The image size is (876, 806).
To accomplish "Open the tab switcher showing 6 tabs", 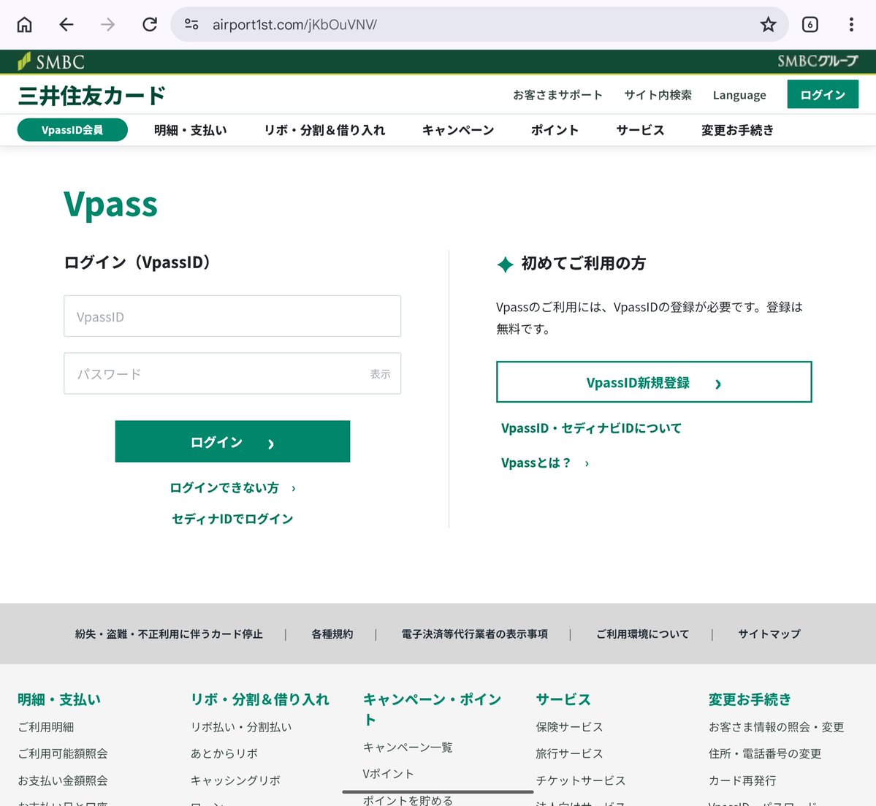I will 810,25.
